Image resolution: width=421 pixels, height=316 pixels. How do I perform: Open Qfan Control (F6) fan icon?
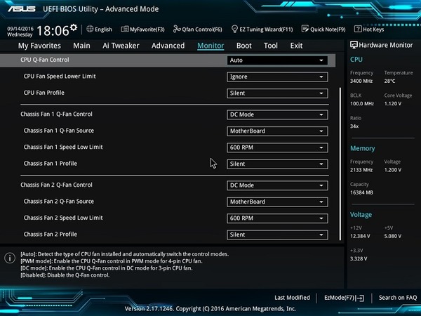[176, 29]
